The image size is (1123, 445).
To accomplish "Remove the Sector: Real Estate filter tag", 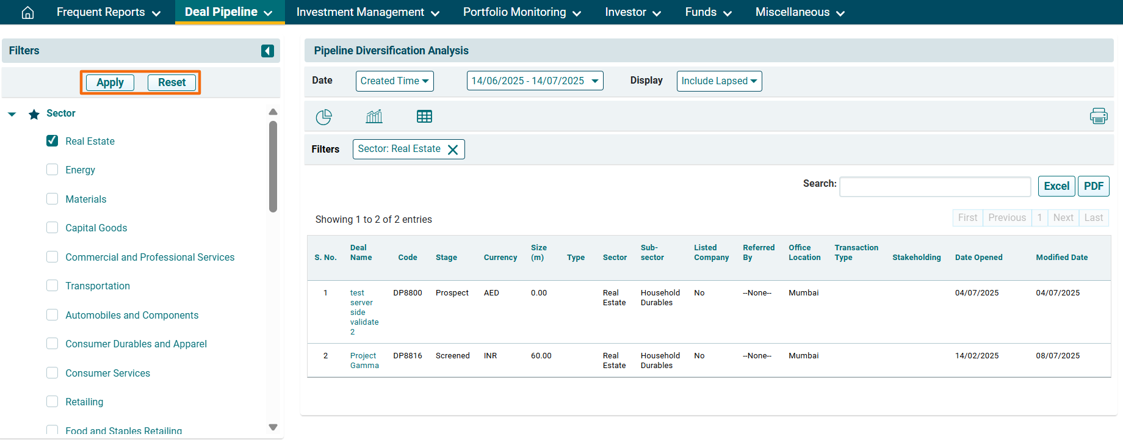I will click(453, 150).
